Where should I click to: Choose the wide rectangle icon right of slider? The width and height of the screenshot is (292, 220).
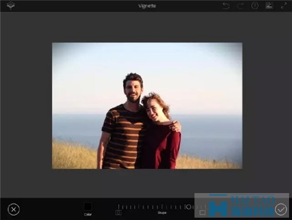click(203, 212)
